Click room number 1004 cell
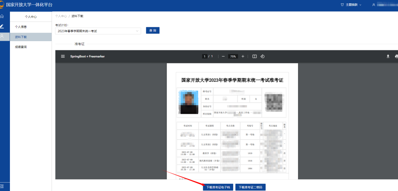398x191 pixels. (x=250, y=168)
